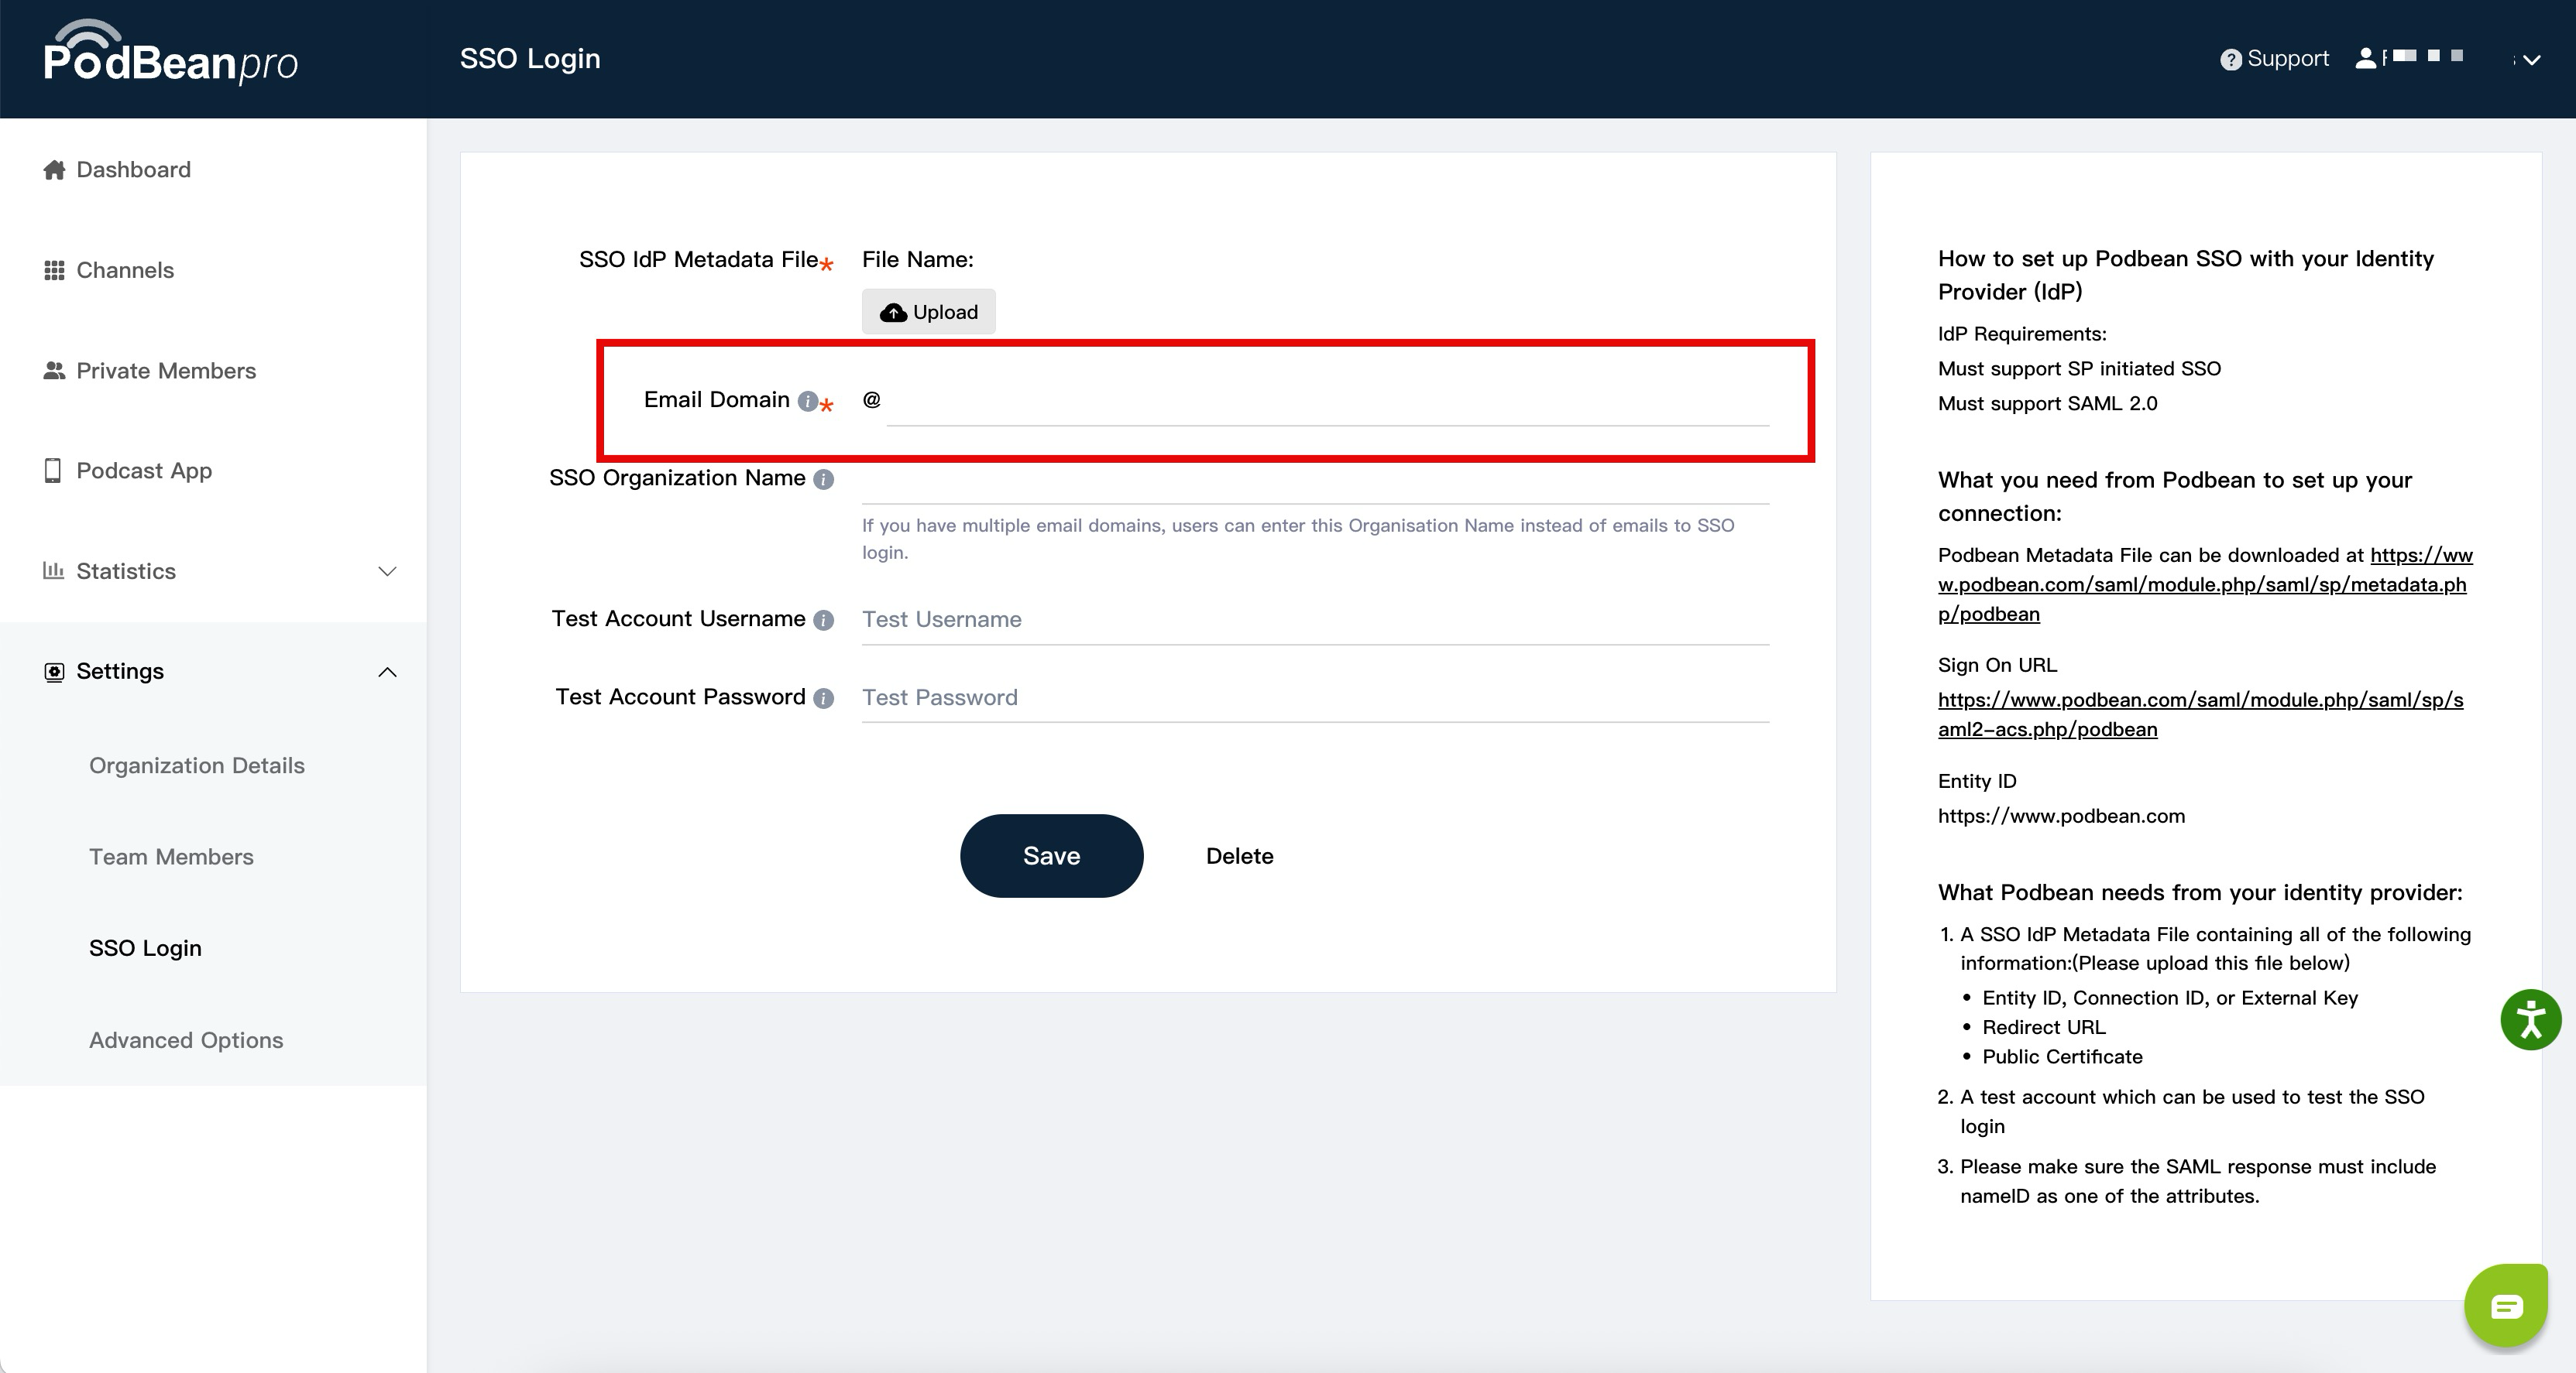Go to Dashboard
This screenshot has width=2576, height=1373.
coord(134,169)
